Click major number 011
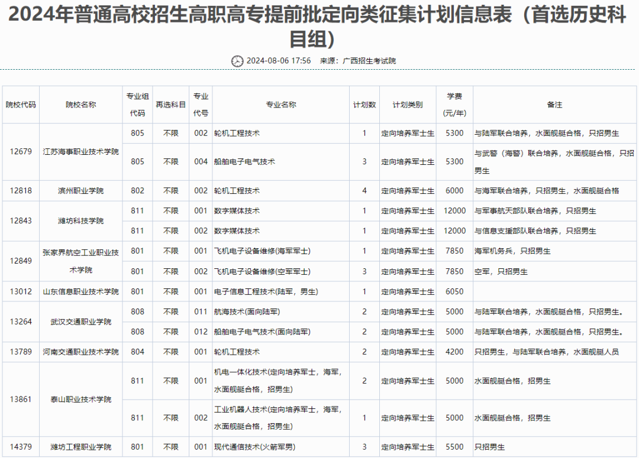The height and width of the screenshot is (458, 639). (201, 312)
